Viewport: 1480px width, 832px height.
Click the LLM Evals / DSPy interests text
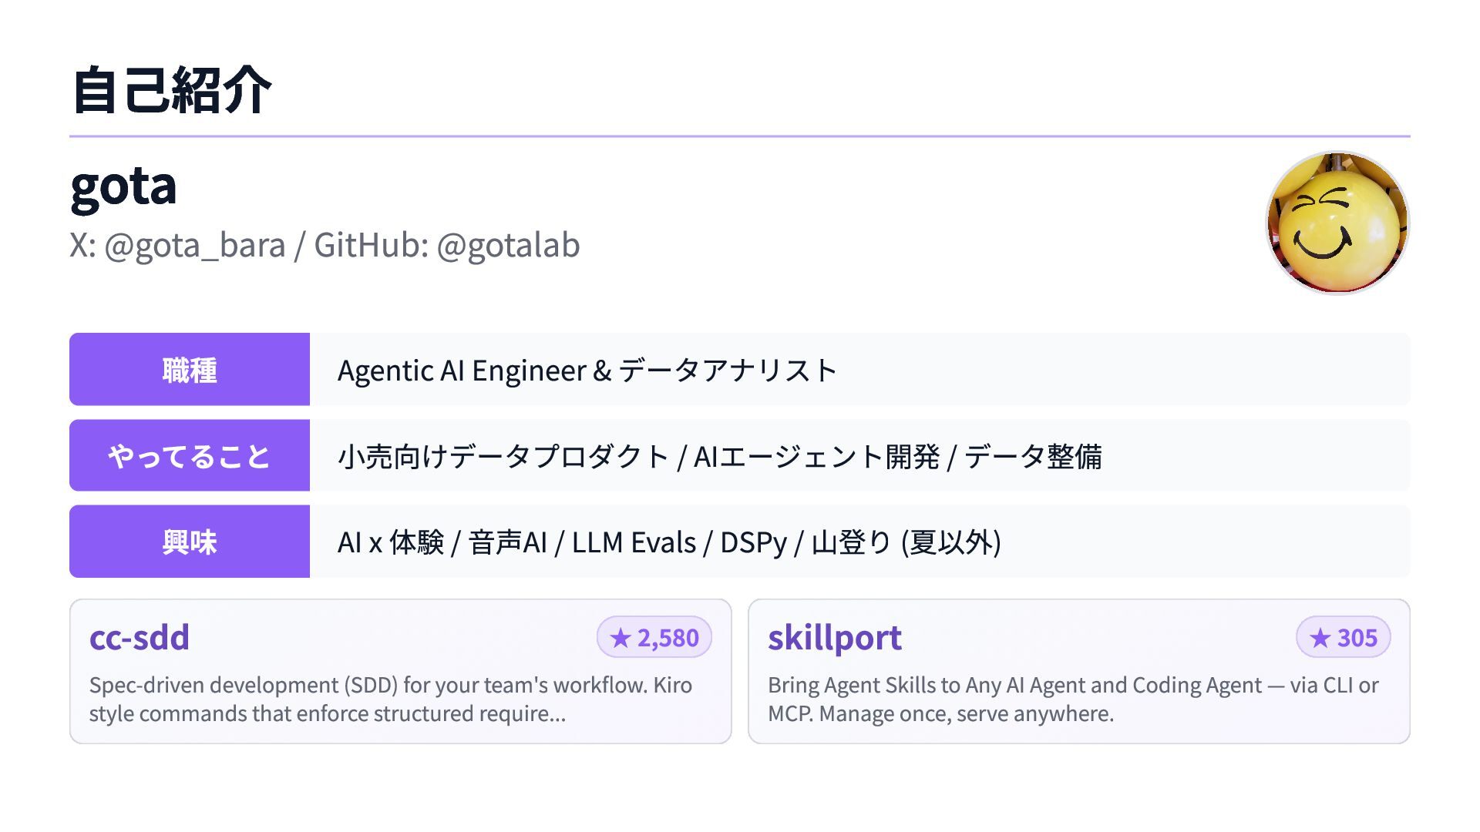click(678, 542)
